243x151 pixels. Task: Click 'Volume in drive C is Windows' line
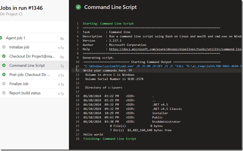click(x=110, y=75)
